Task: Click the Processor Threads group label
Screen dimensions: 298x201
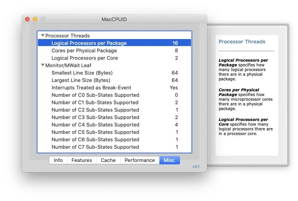Action: (x=68, y=36)
